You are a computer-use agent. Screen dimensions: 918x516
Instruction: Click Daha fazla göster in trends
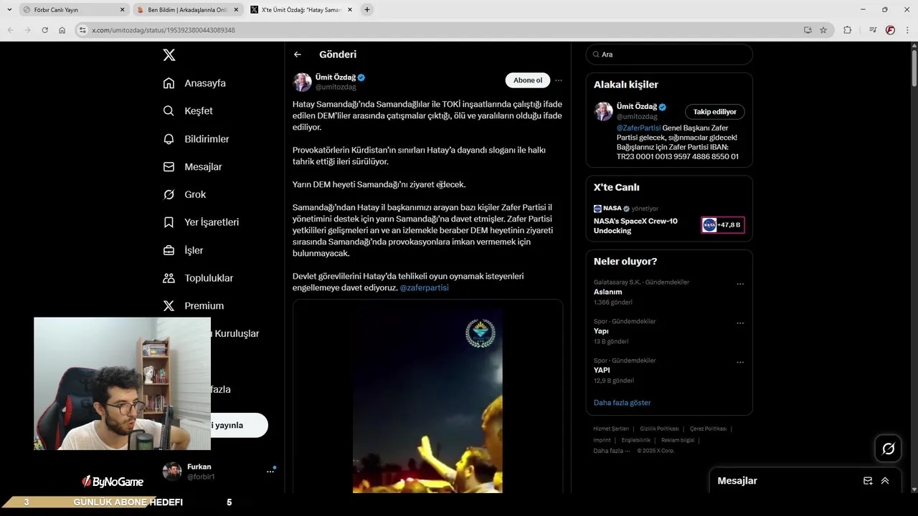[623, 403]
